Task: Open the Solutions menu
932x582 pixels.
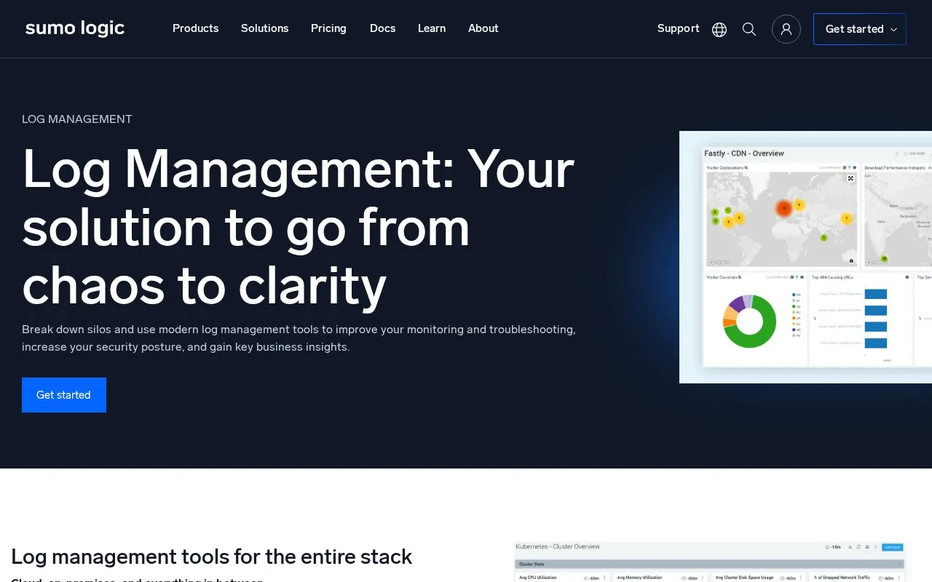Action: pos(265,28)
